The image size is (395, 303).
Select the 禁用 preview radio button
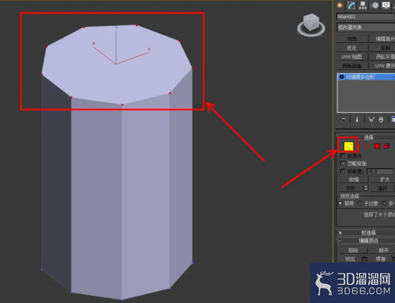click(340, 203)
